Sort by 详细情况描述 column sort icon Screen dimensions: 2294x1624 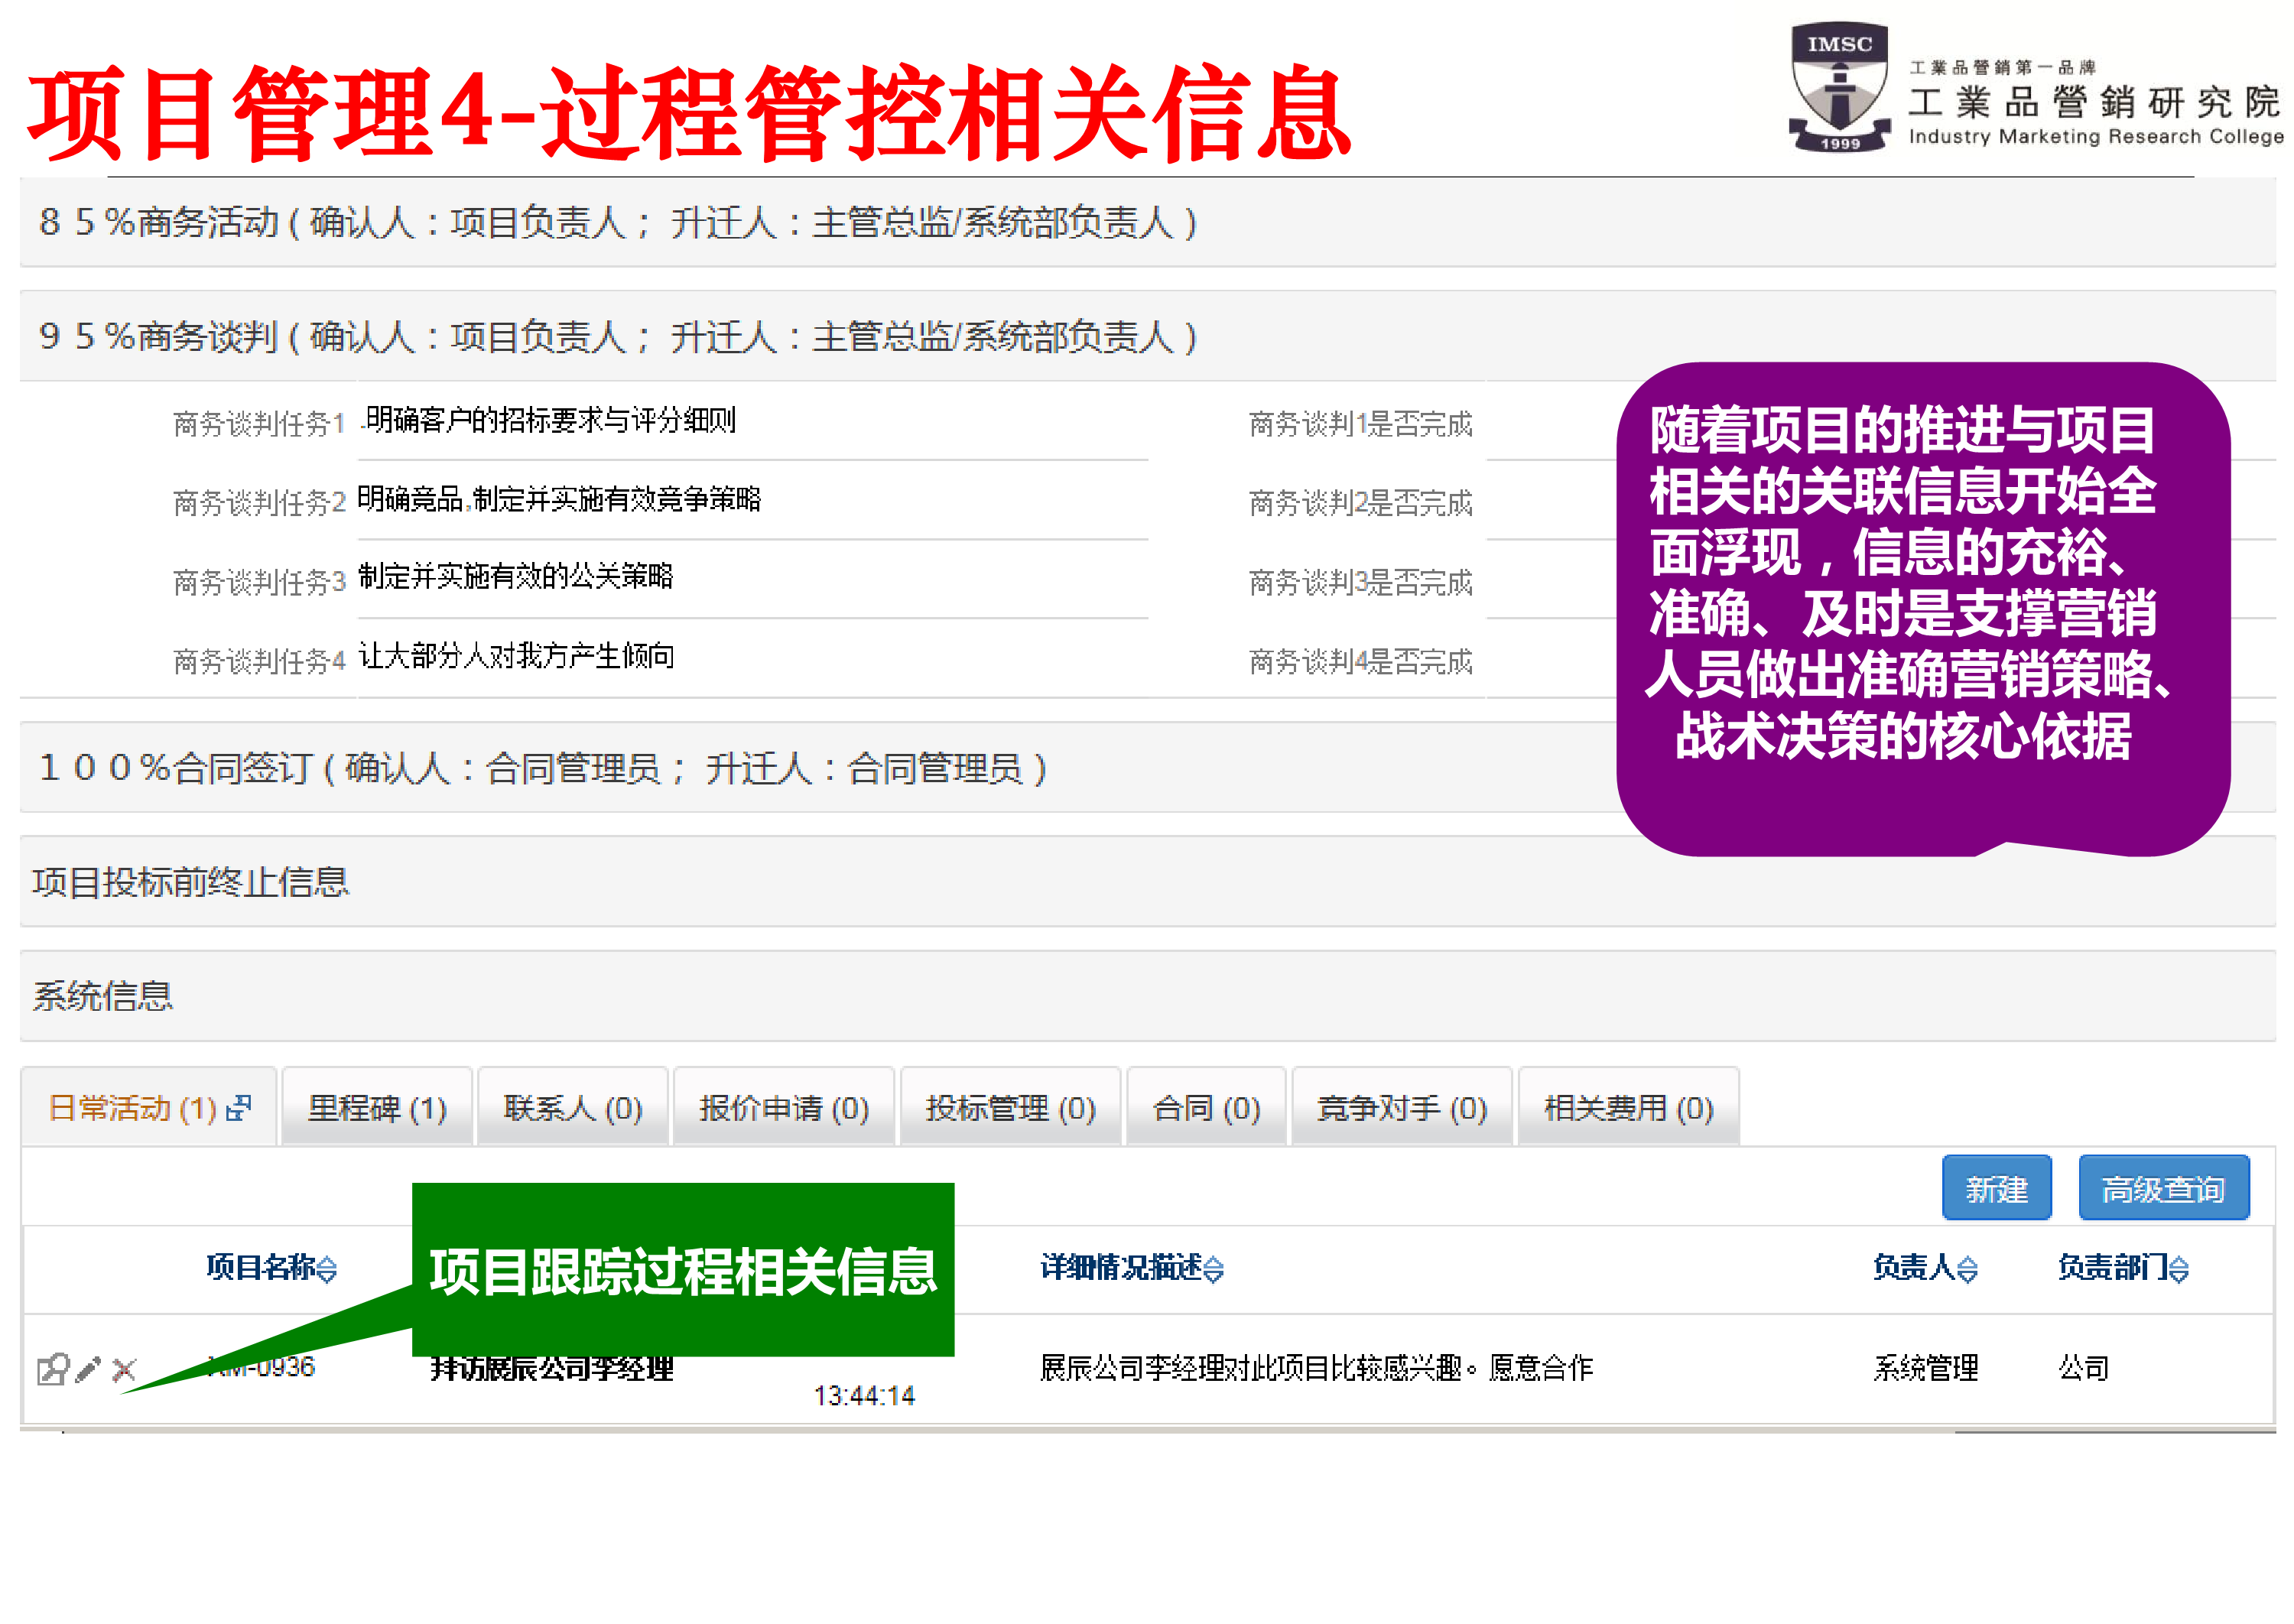click(1215, 1268)
